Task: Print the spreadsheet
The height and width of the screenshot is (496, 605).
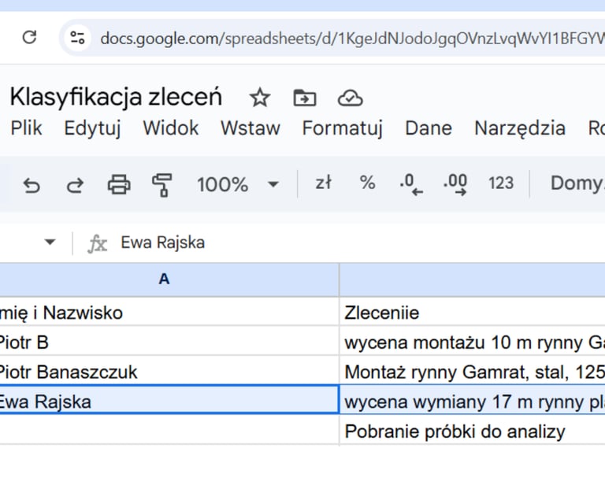Action: 119,184
